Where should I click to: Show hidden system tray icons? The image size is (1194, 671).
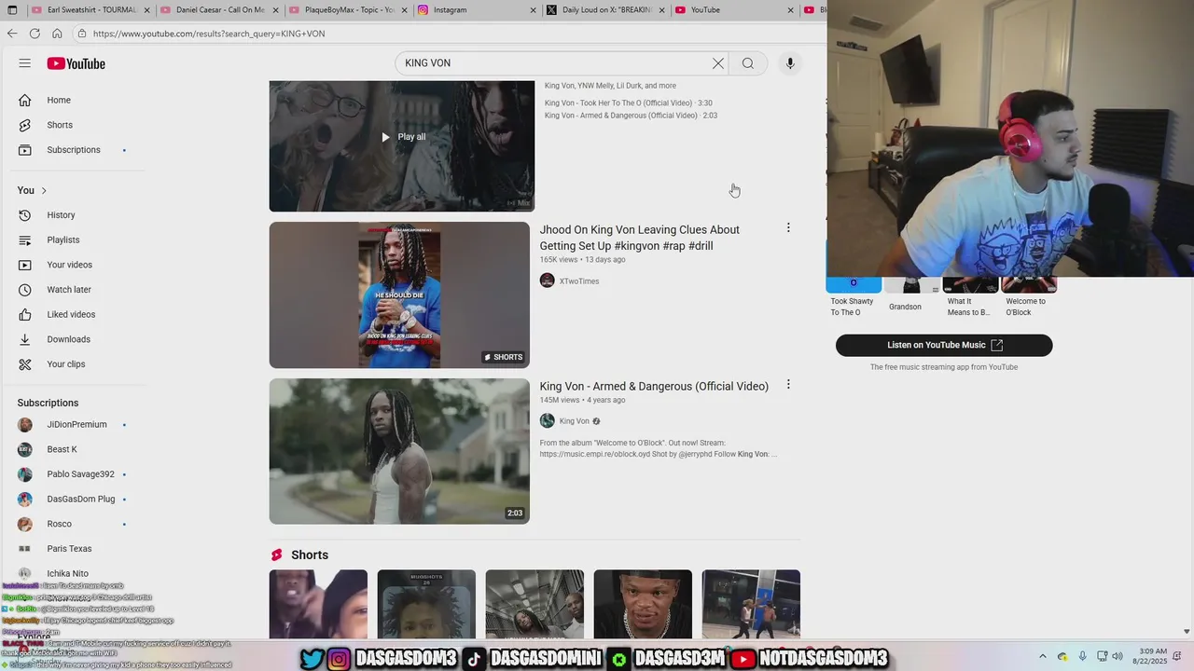coord(1043,656)
